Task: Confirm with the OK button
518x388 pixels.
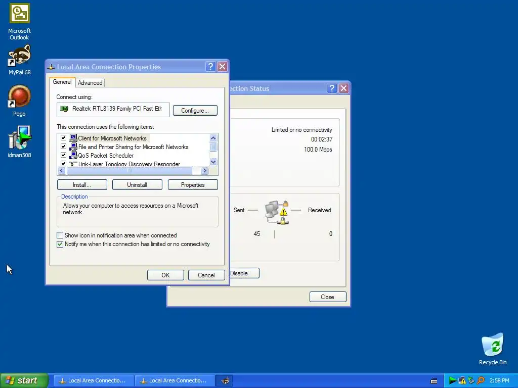Action: click(x=165, y=275)
